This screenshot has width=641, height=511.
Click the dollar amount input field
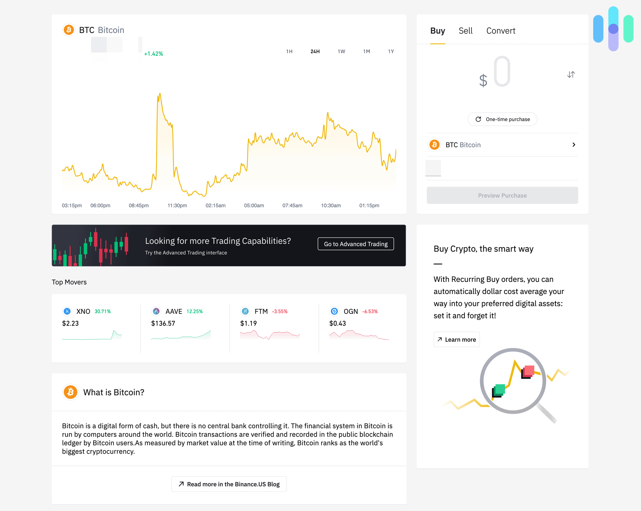(x=502, y=75)
